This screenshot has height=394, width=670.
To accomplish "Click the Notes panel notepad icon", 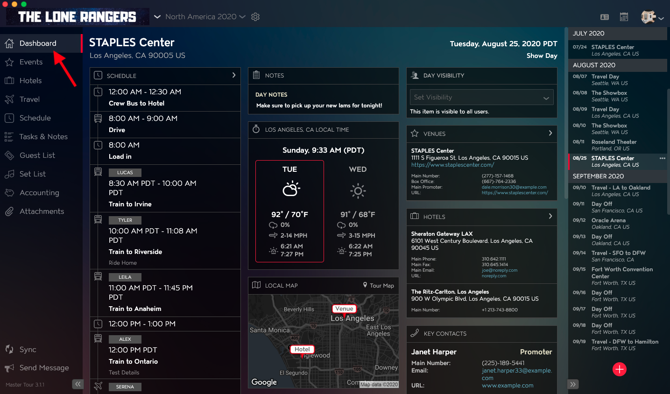I will (x=256, y=75).
